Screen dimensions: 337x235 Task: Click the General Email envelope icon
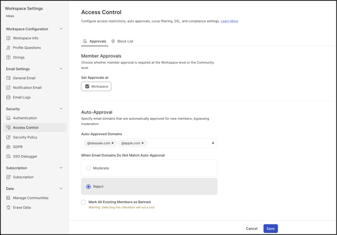click(8, 78)
